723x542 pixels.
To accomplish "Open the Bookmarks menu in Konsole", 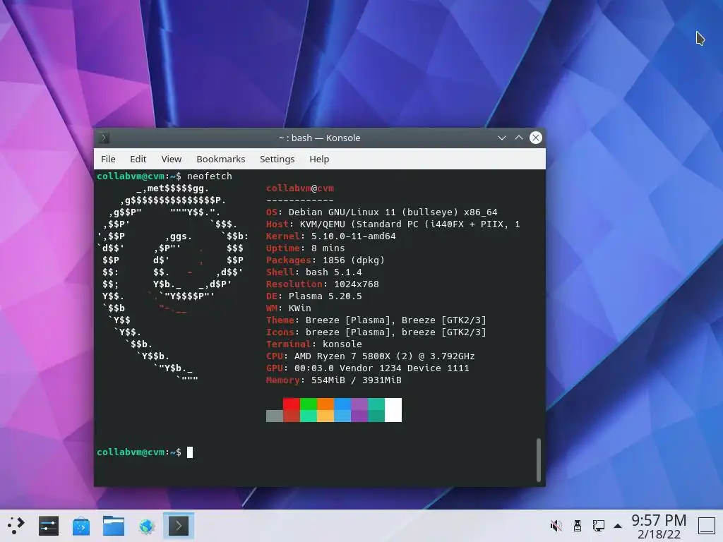I will pos(220,159).
